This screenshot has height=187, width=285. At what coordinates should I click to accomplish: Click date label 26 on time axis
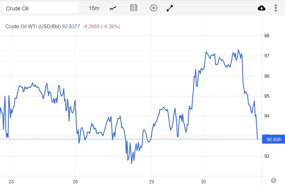click(75, 182)
